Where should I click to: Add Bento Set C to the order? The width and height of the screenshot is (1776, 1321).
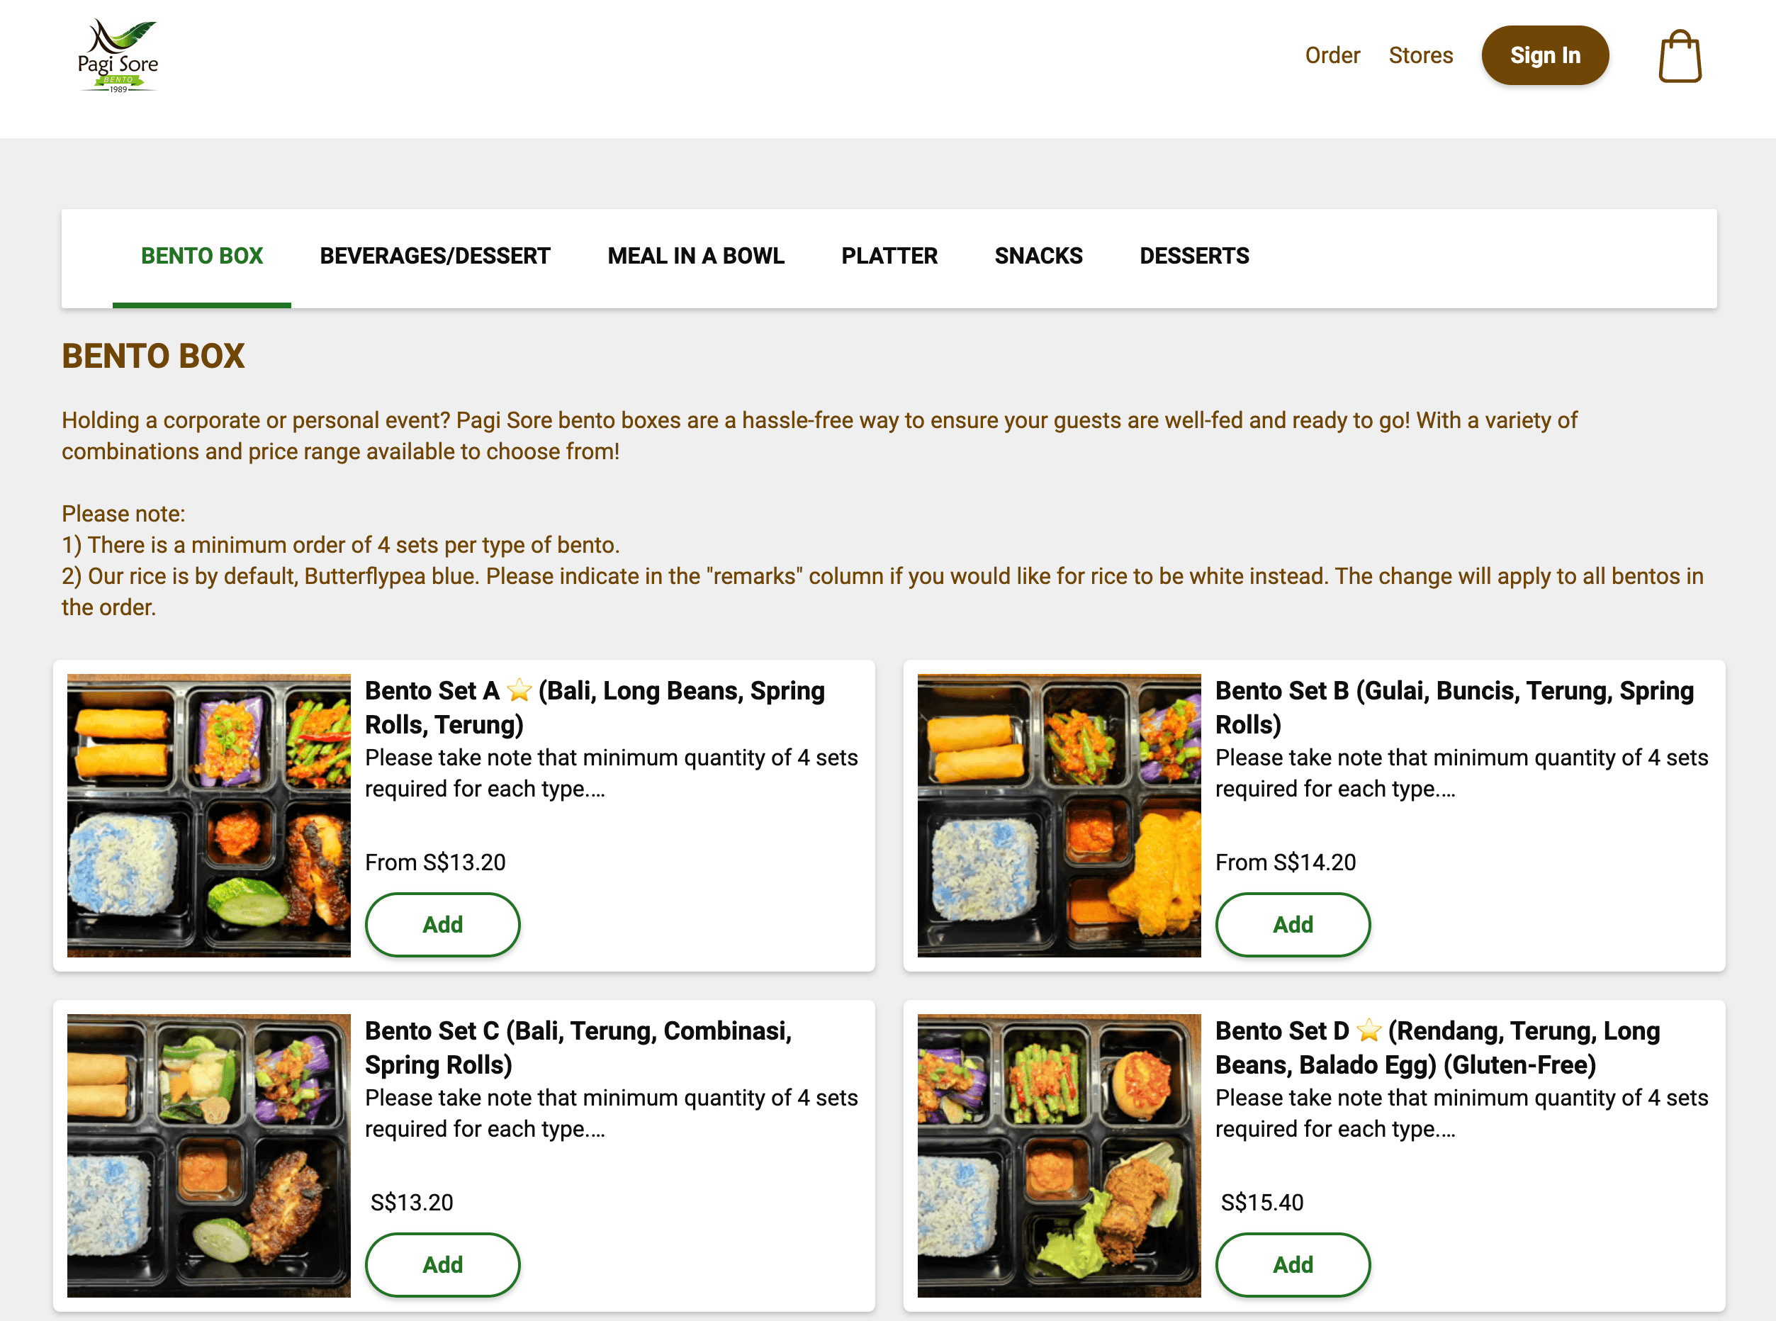tap(442, 1264)
